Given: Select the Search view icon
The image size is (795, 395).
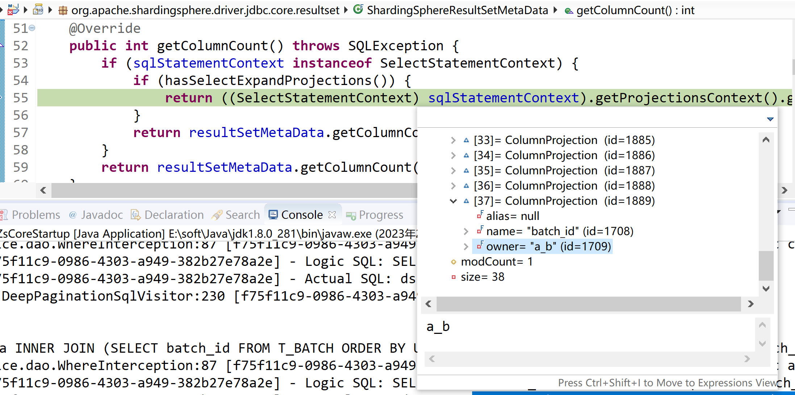Looking at the screenshot, I should pos(216,215).
